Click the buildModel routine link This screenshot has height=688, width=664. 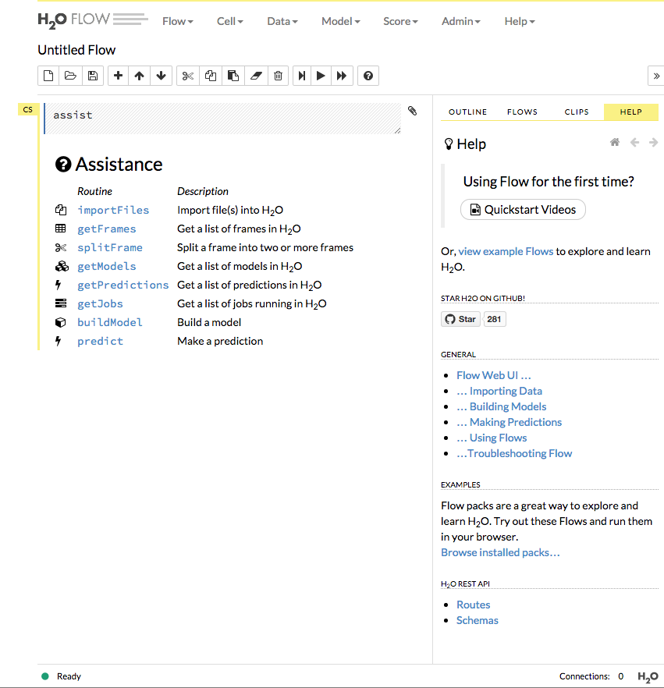pos(110,322)
